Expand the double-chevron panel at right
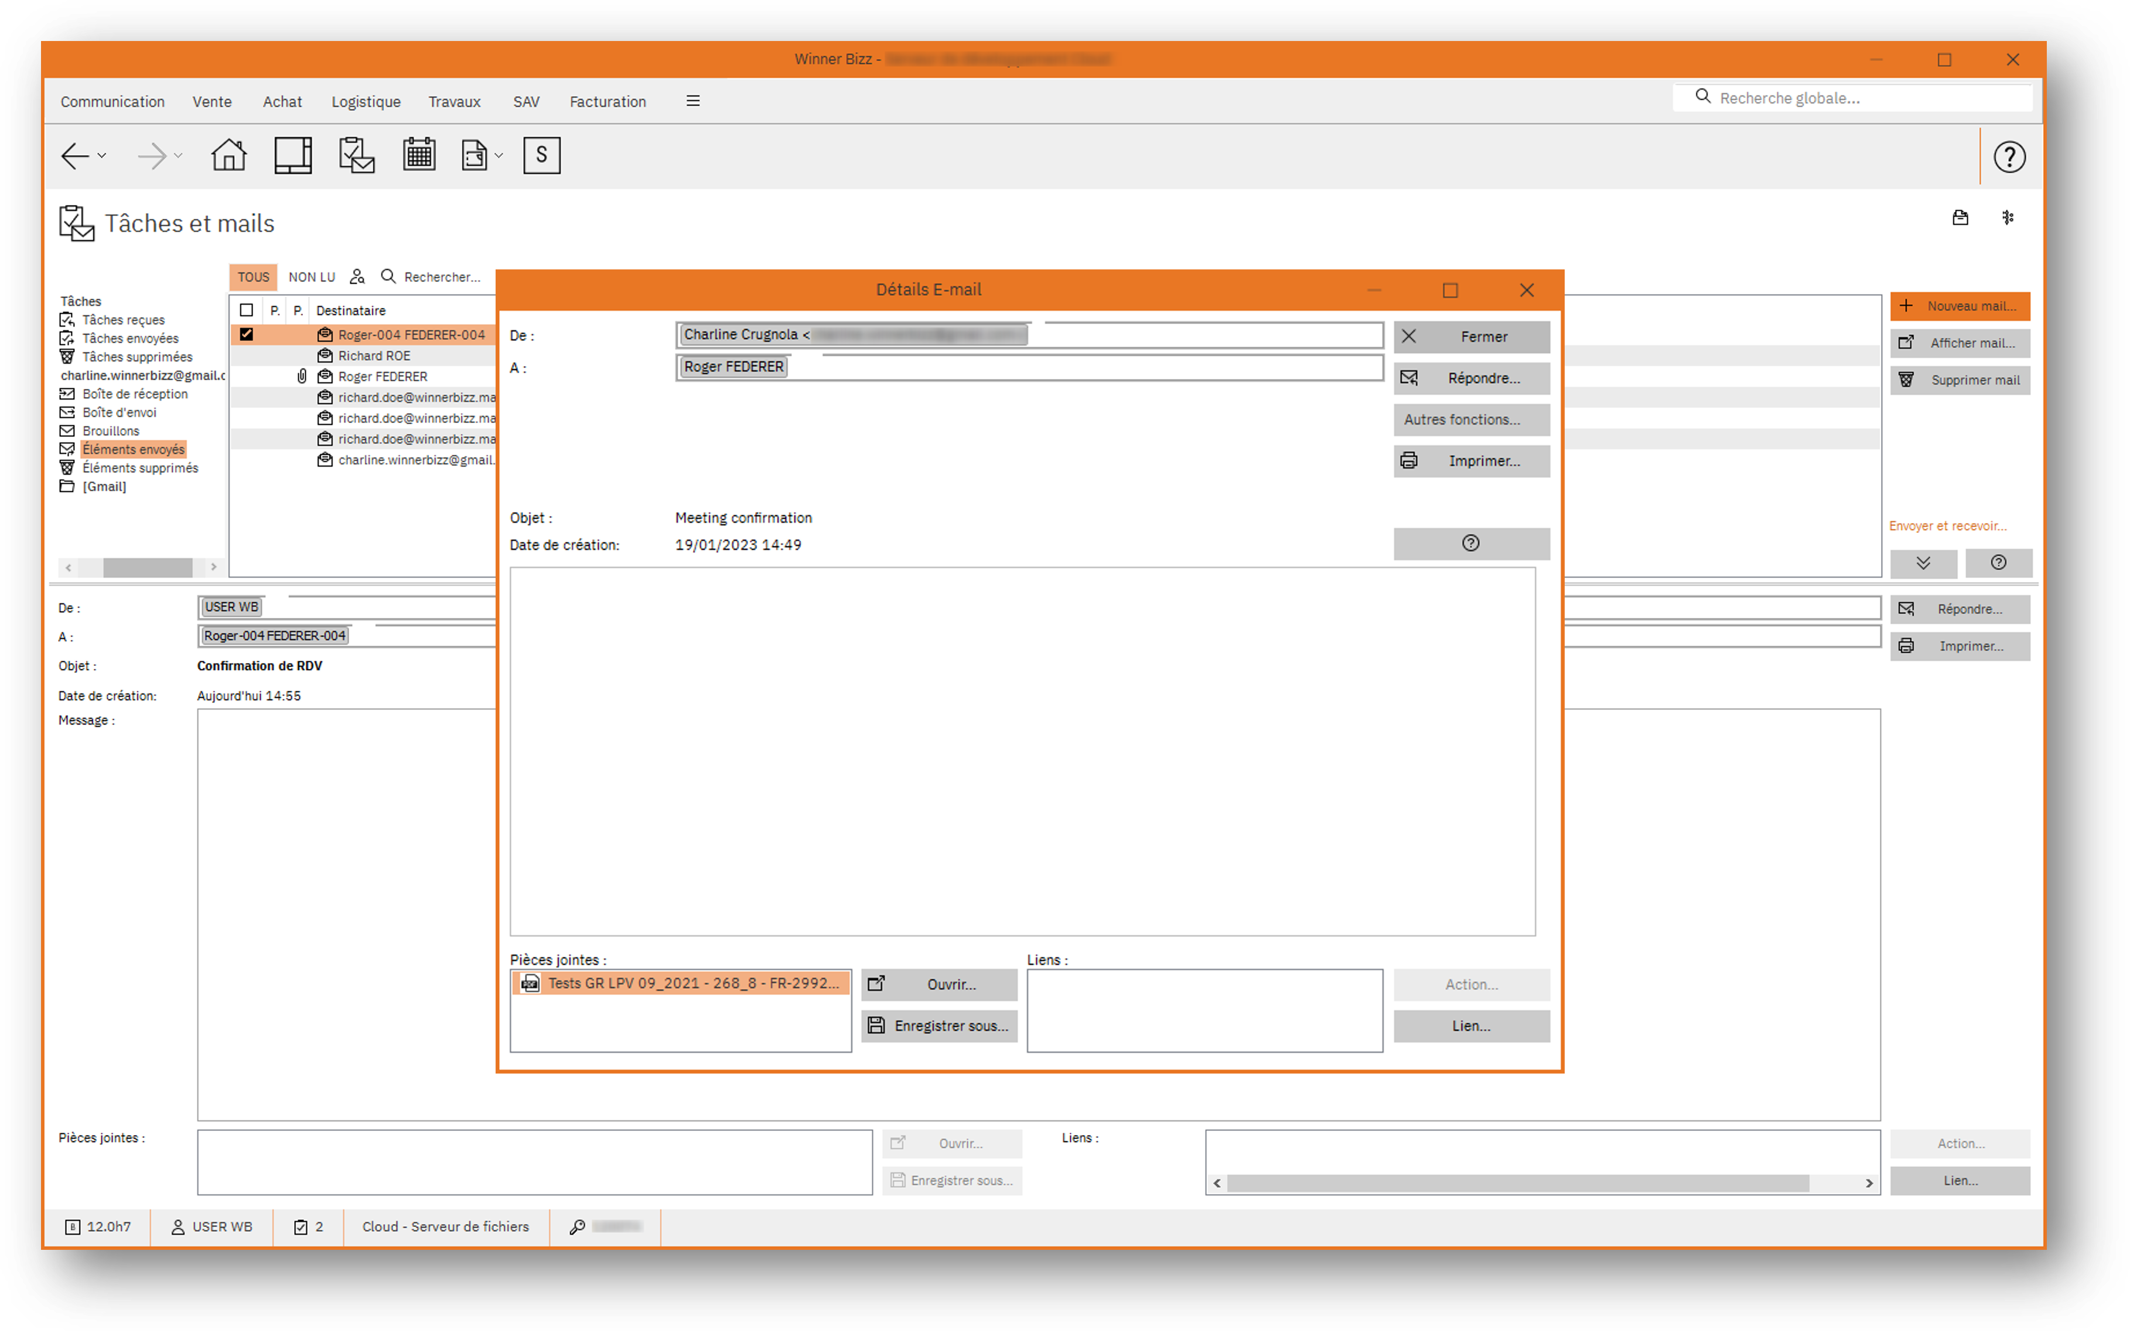Image resolution: width=2130 pixels, height=1333 pixels. point(1924,563)
